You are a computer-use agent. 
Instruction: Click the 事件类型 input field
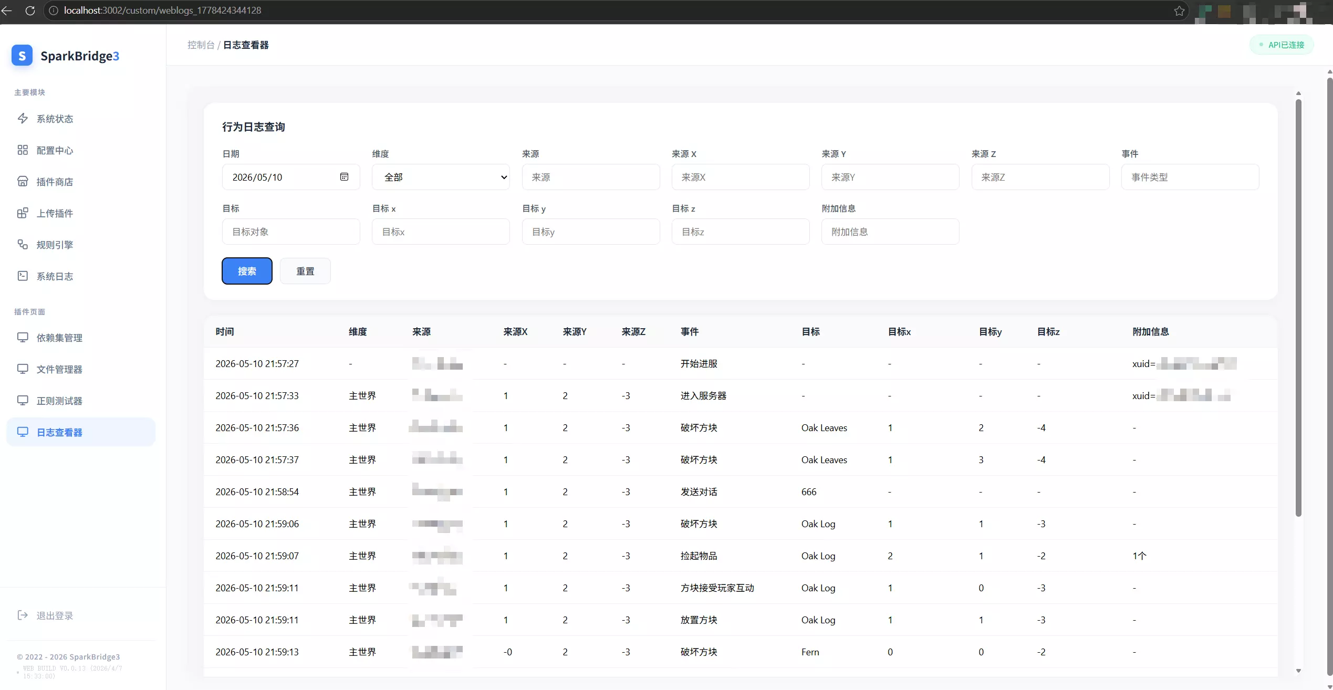(x=1190, y=177)
